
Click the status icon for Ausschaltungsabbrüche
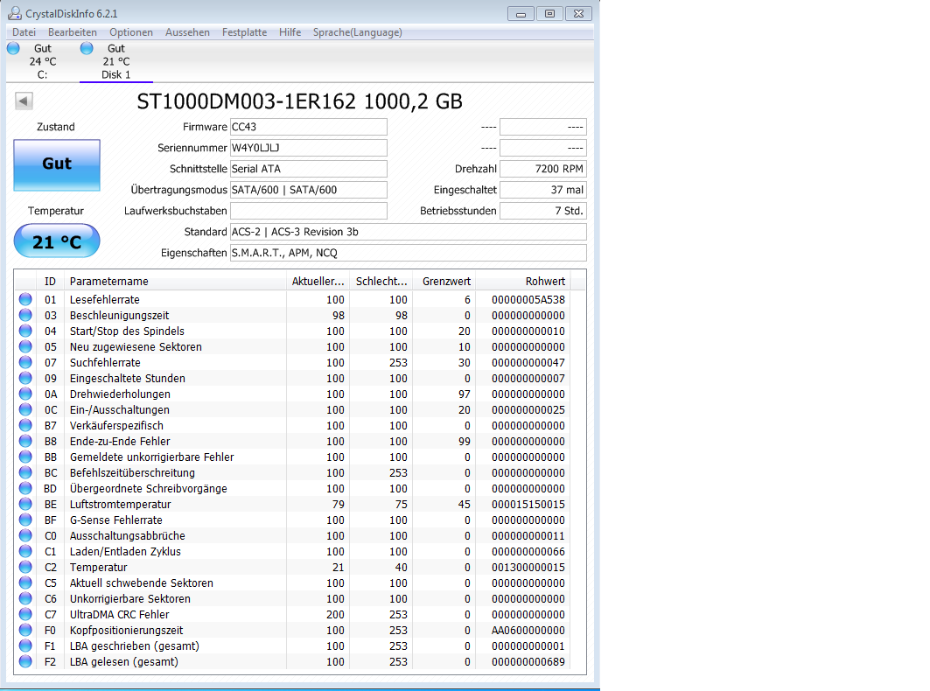[x=25, y=535]
